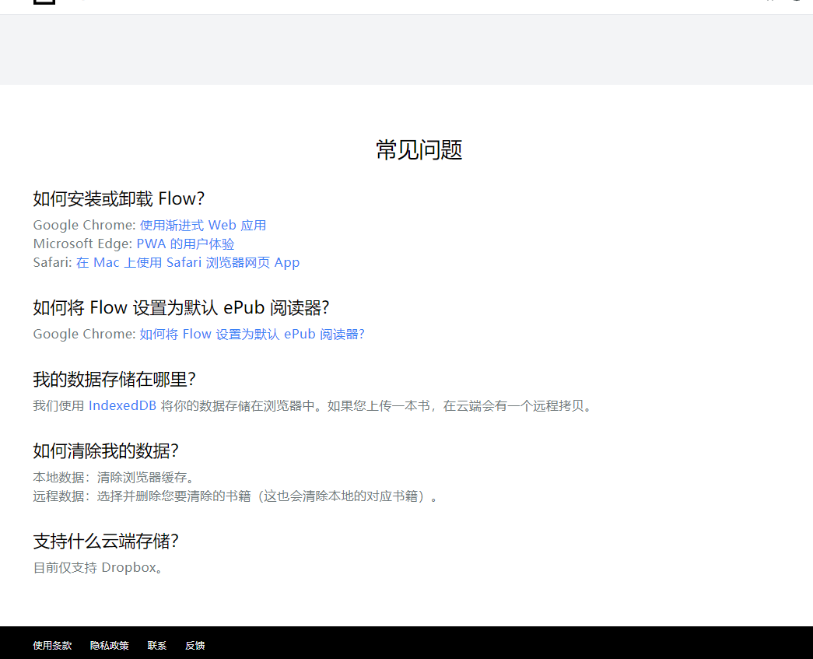The image size is (813, 659).
Task: Click 反馈 in the footer
Action: (x=194, y=645)
